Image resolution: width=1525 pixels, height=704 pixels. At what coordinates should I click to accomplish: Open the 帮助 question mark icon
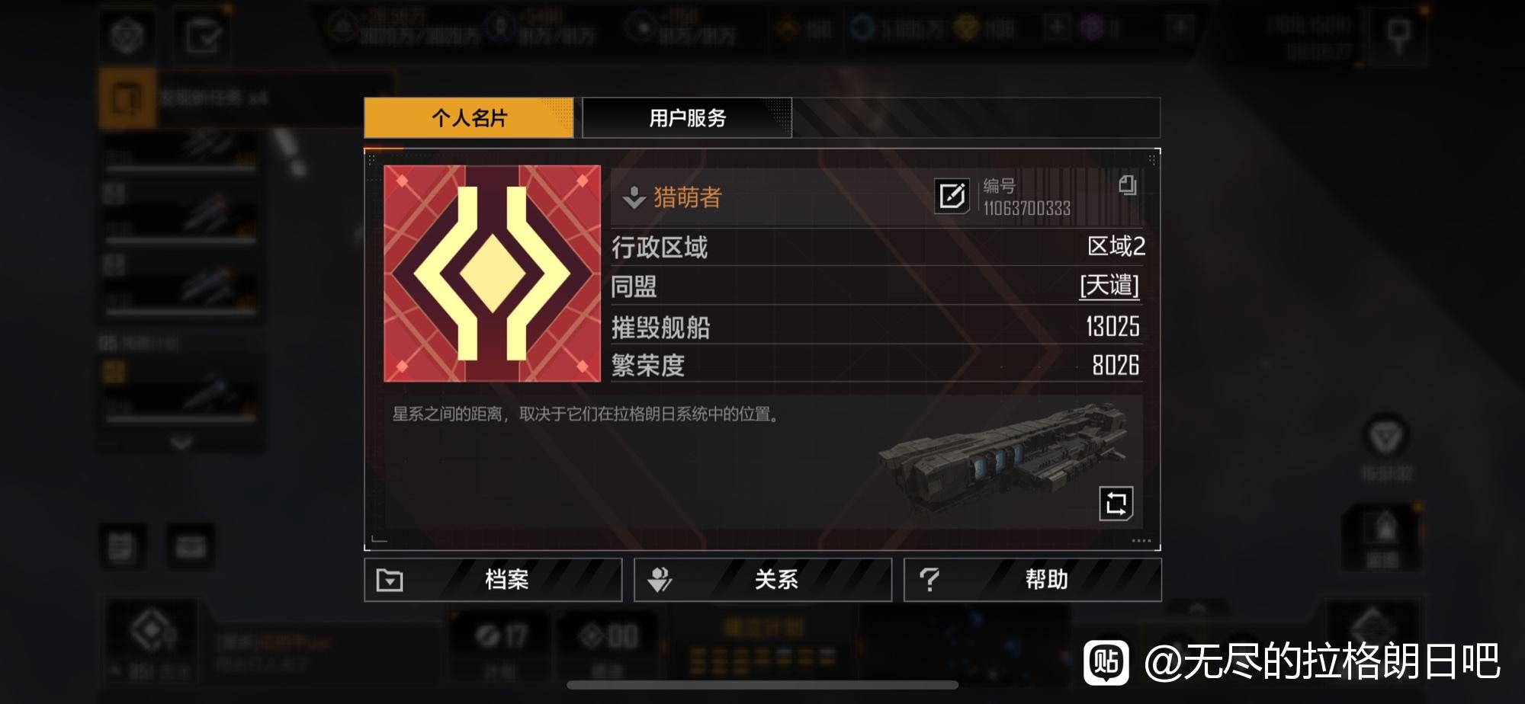point(929,581)
